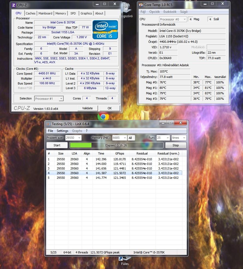Click the Teljesítmény 77.8 watt value
243x269 pixels.
coord(174,77)
